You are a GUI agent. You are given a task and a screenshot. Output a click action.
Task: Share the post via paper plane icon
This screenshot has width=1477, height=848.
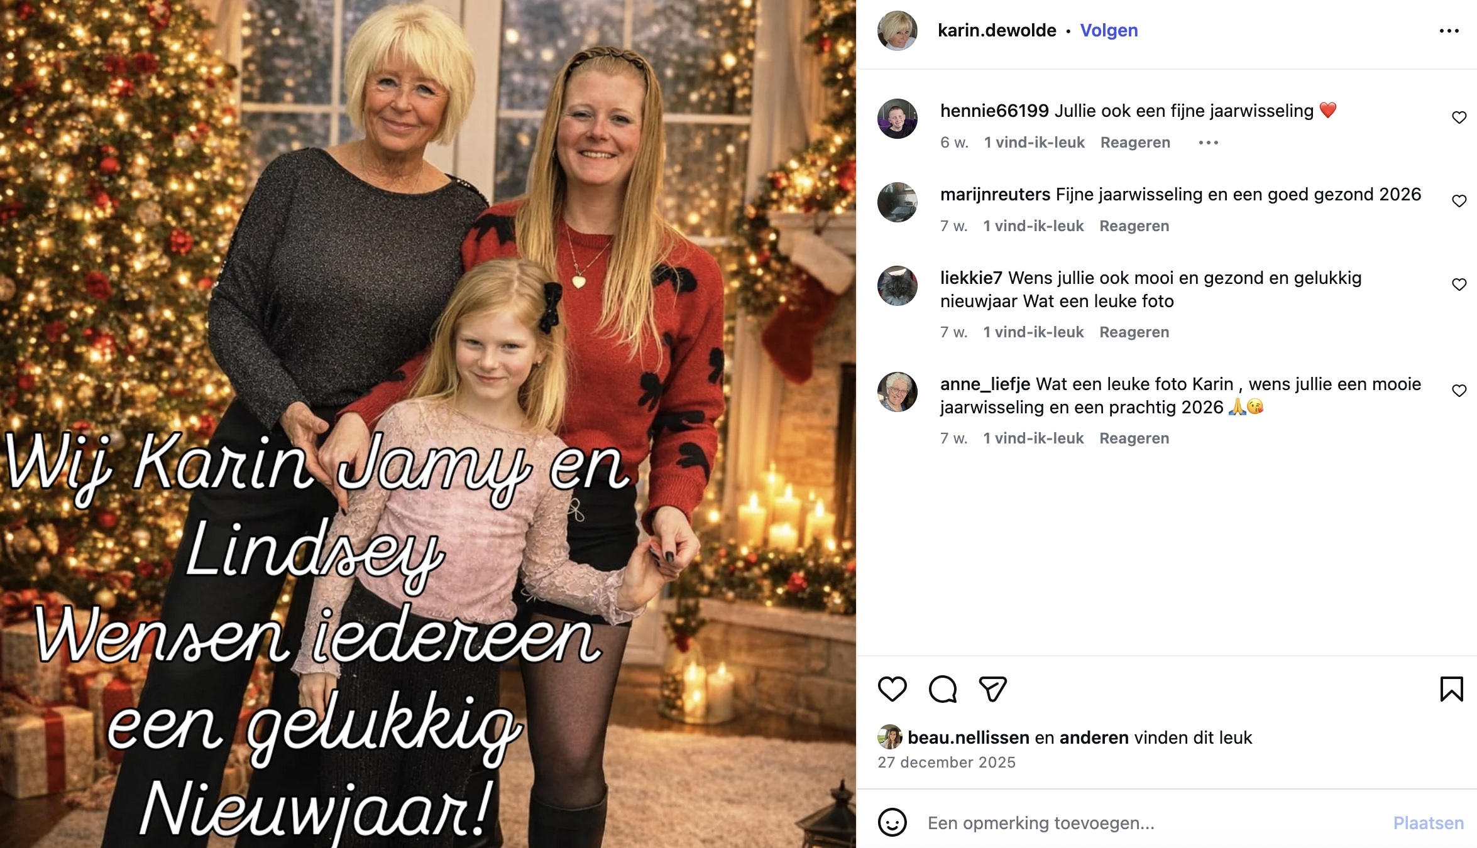(x=993, y=689)
